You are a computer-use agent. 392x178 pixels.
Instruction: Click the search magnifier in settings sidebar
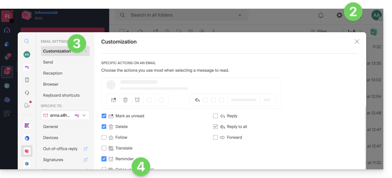(27, 42)
